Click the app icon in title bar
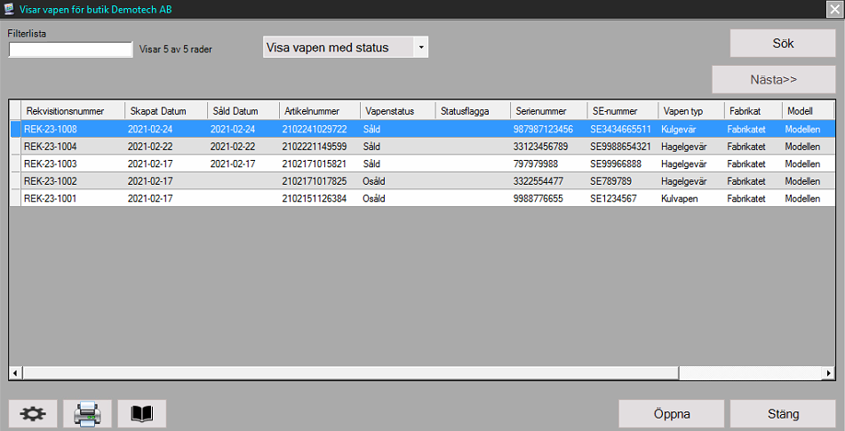Screen dimensions: 845x431 9,9
